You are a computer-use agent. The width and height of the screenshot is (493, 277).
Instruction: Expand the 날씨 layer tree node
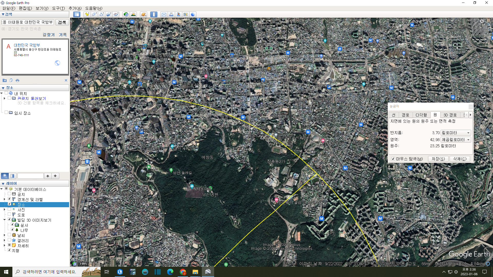[4, 235]
